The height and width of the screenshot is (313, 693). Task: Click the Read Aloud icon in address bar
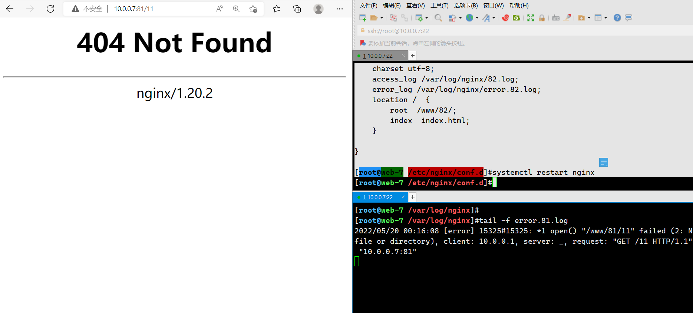point(220,9)
